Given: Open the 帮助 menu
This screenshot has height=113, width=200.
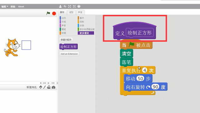Looking at the screenshot, I should point(13,7).
